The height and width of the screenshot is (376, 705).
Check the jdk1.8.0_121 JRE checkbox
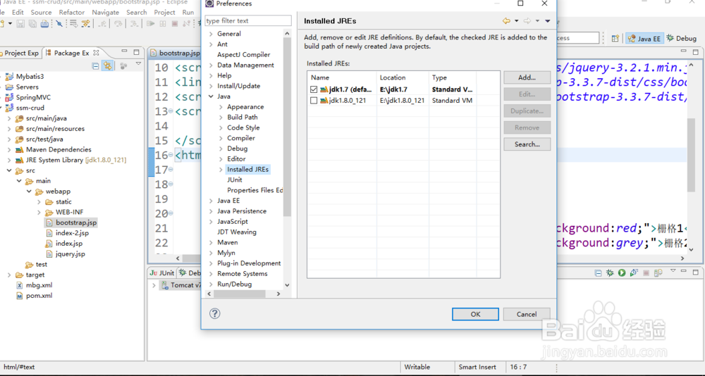(314, 101)
